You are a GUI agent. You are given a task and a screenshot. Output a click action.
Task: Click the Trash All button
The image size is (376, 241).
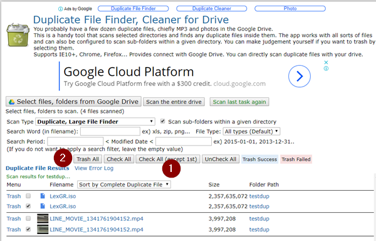tap(88, 159)
